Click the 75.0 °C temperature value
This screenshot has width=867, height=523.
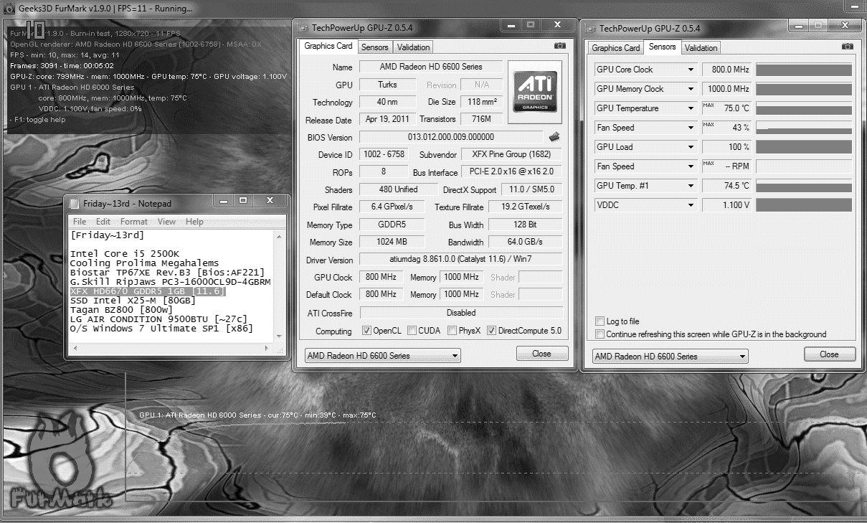click(726, 108)
